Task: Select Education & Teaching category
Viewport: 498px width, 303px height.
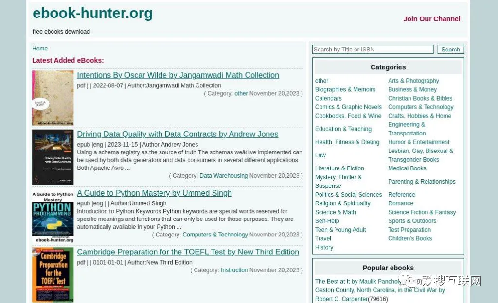Action: tap(343, 129)
